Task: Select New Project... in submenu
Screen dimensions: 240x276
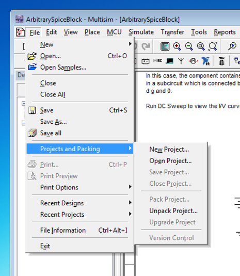Action: tap(171, 150)
